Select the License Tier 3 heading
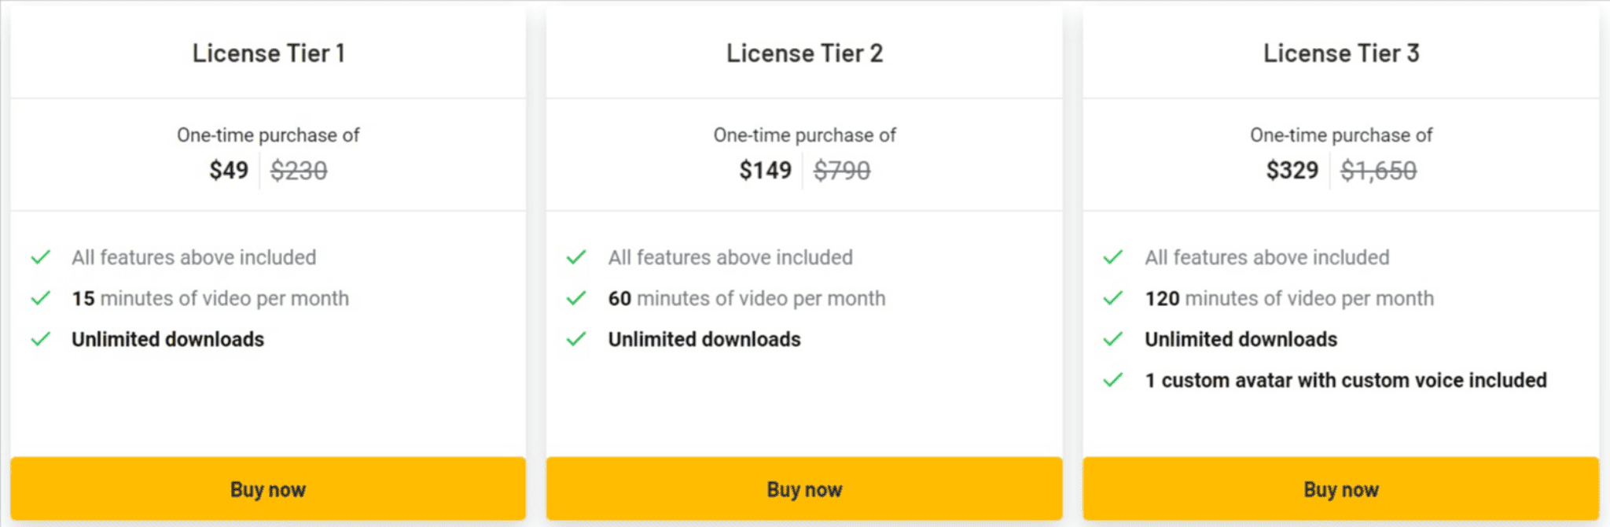 (x=1341, y=53)
